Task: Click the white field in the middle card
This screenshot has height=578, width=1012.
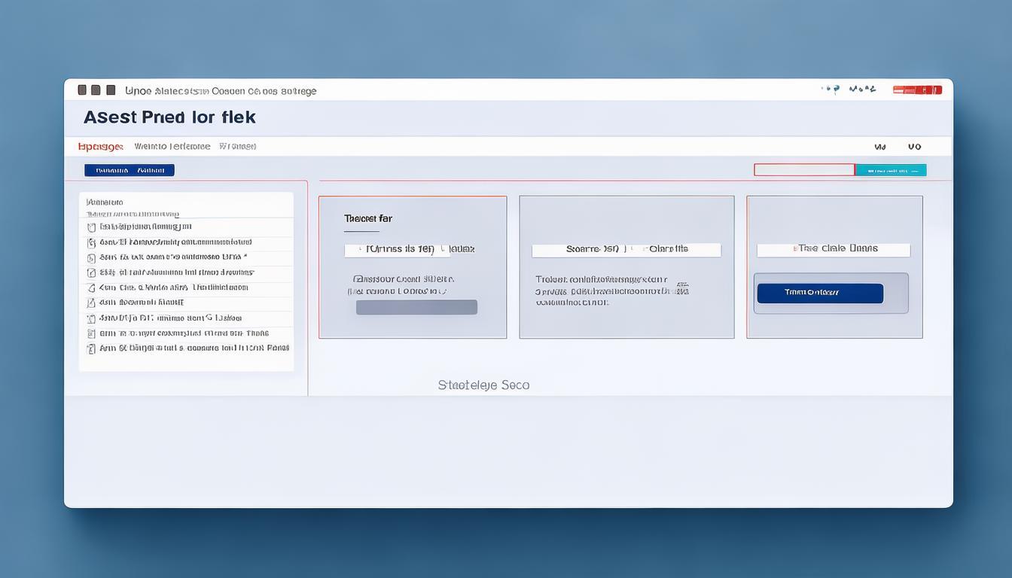Action: 626,249
